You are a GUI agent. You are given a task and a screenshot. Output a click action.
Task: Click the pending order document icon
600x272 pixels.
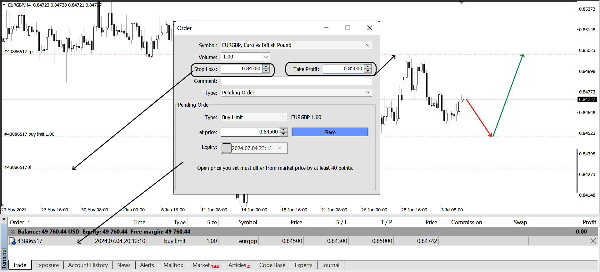(12, 241)
